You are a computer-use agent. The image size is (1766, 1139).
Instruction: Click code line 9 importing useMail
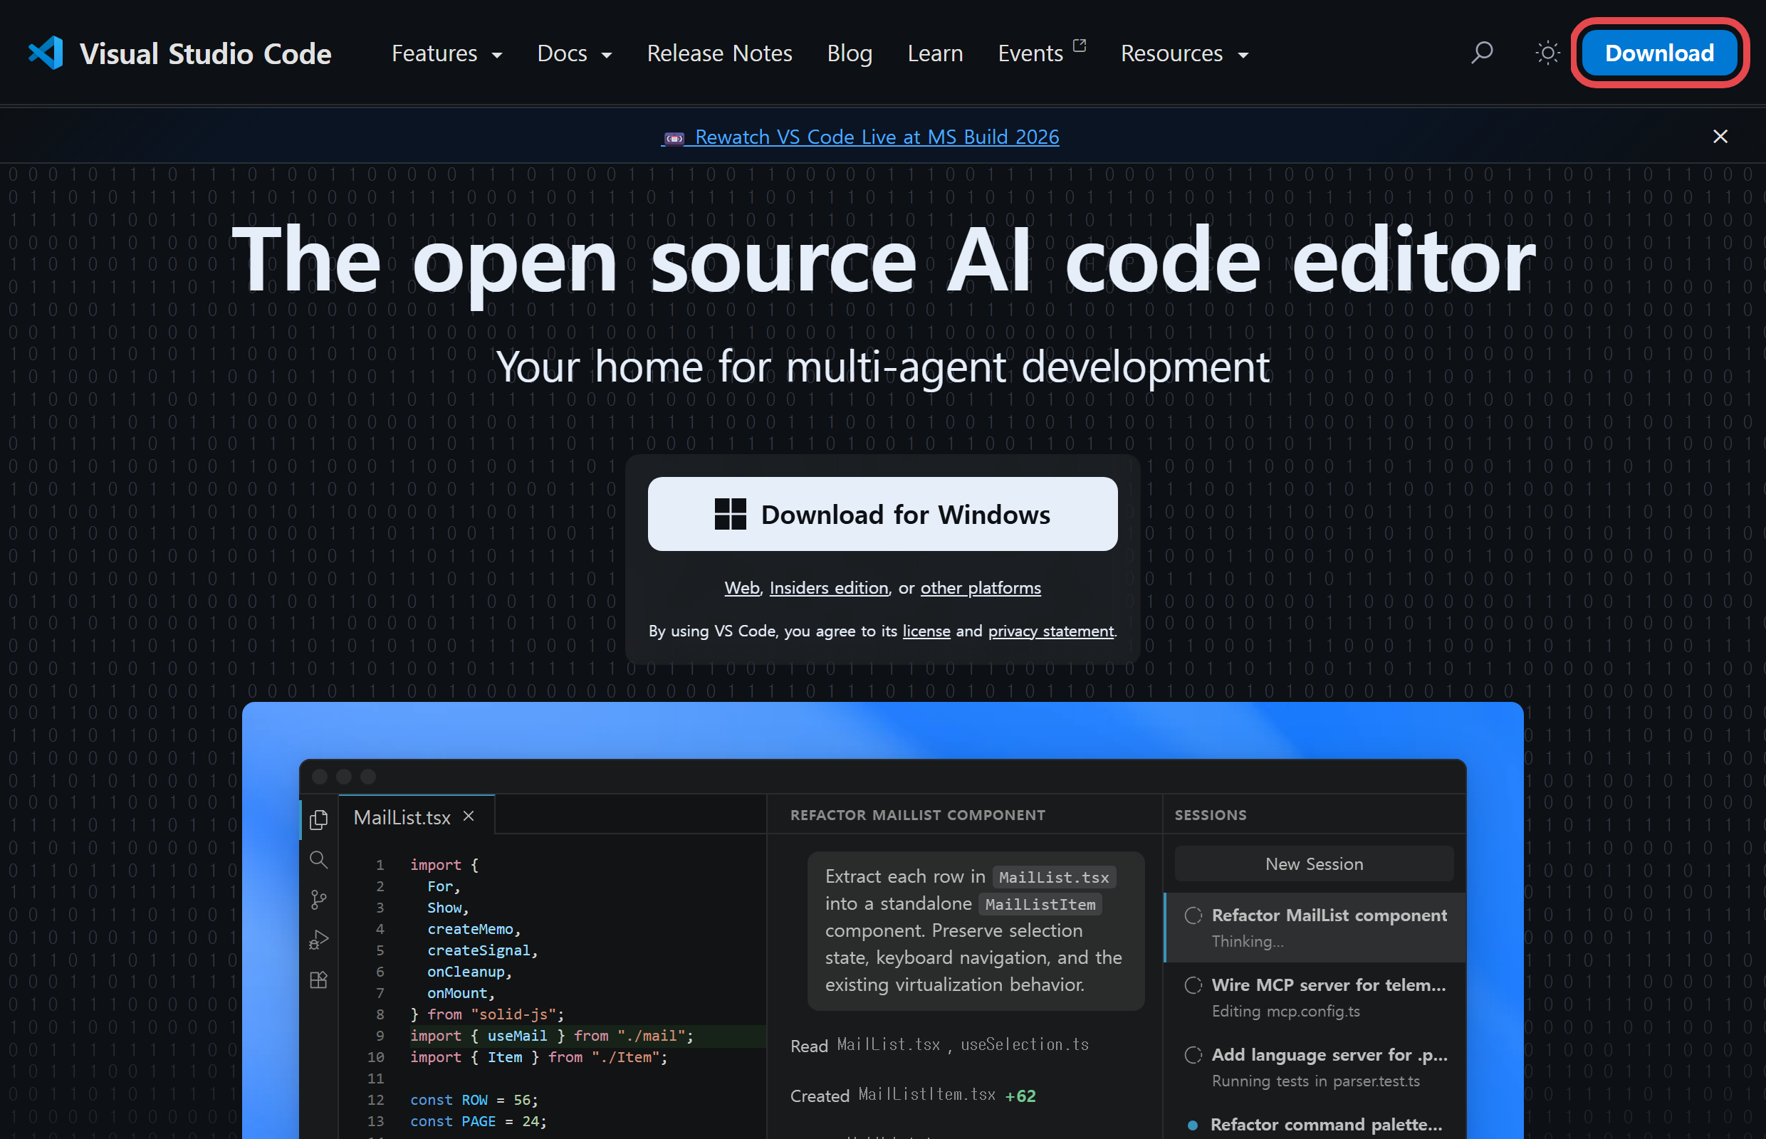tap(552, 1036)
